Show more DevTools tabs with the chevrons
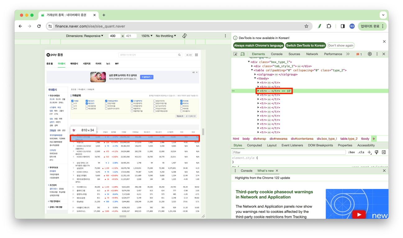 click(x=348, y=54)
